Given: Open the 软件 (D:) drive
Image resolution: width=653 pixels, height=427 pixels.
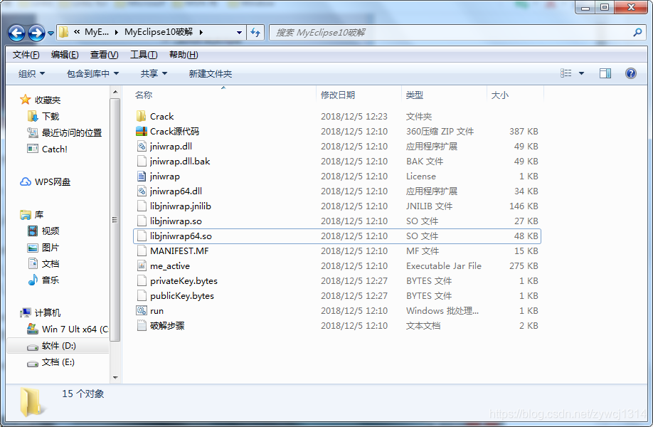Looking at the screenshot, I should (59, 346).
